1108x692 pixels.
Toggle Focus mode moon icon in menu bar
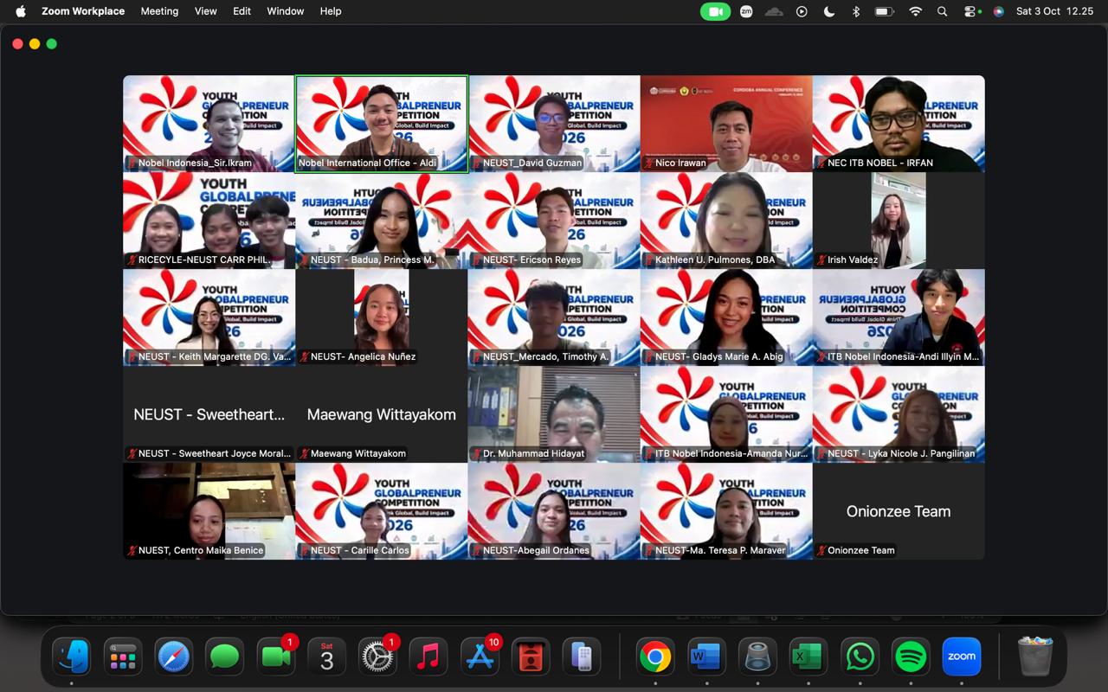828,11
